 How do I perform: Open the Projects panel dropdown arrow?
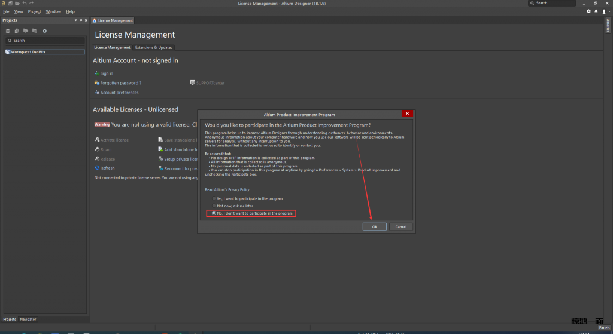coord(75,20)
